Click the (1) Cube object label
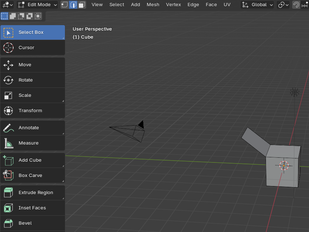This screenshot has height=232, width=309. point(83,37)
